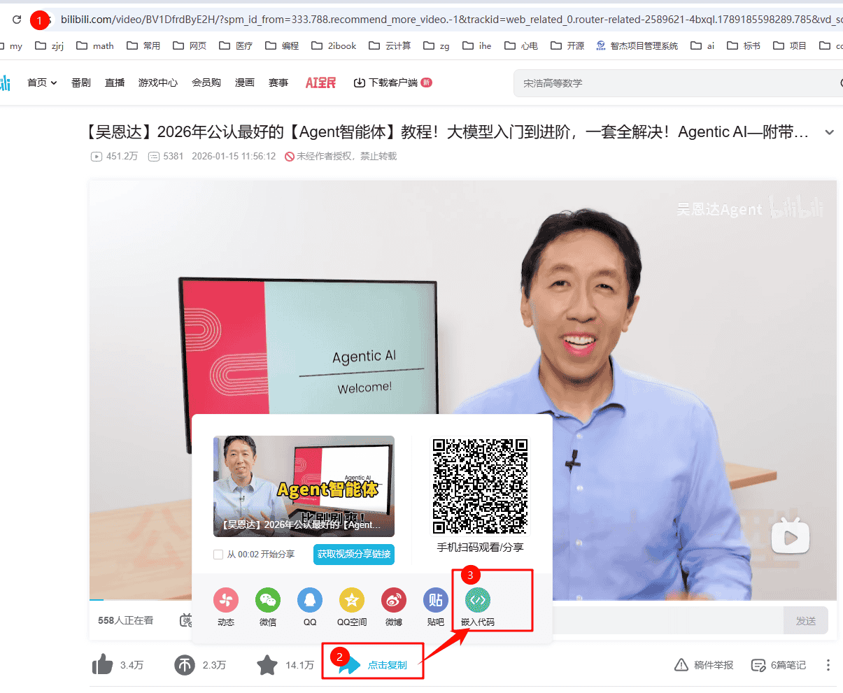Click 稿件举报 to report the video

pyautogui.click(x=704, y=665)
